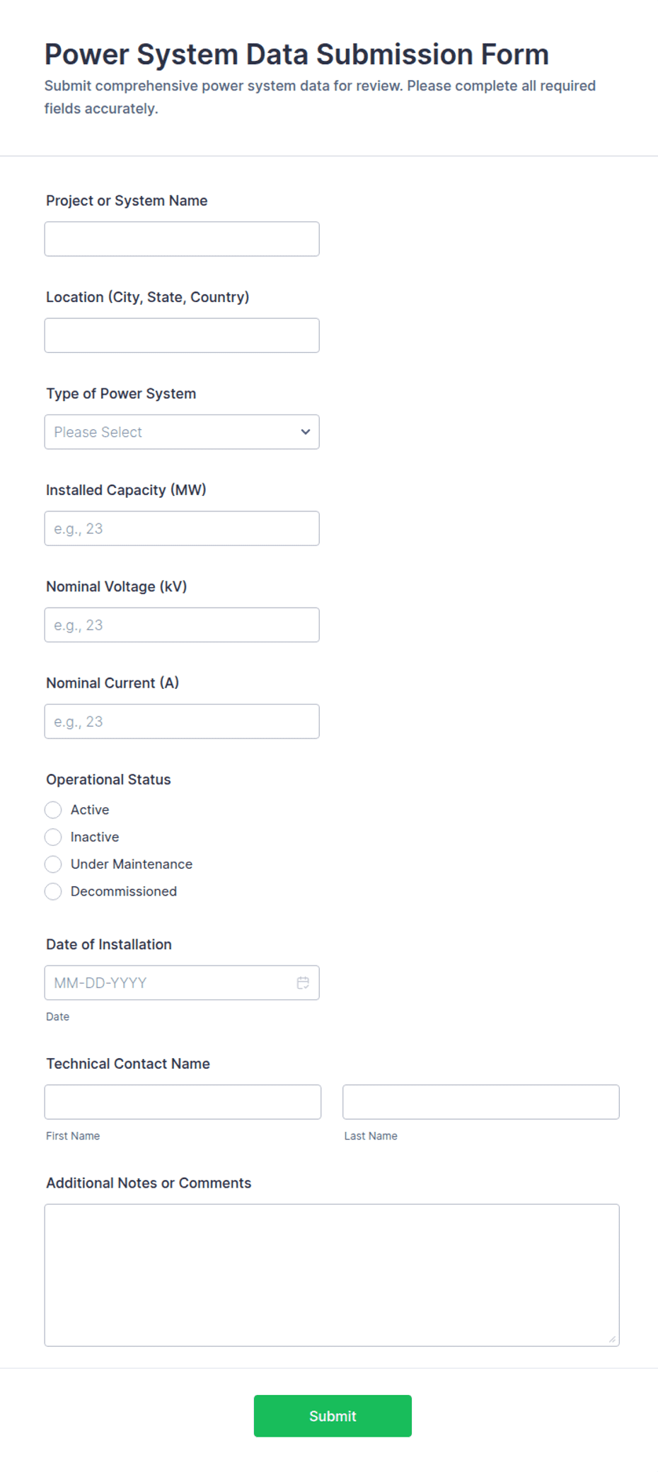
Task: Open the calendar icon in Date of Installation
Action: point(303,983)
